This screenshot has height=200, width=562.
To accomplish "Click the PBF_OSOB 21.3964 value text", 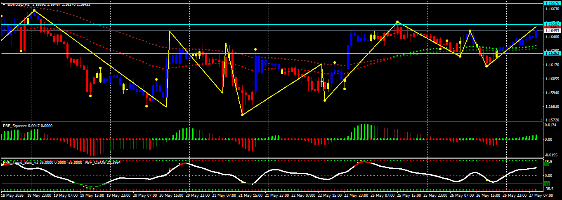I will tap(103, 163).
